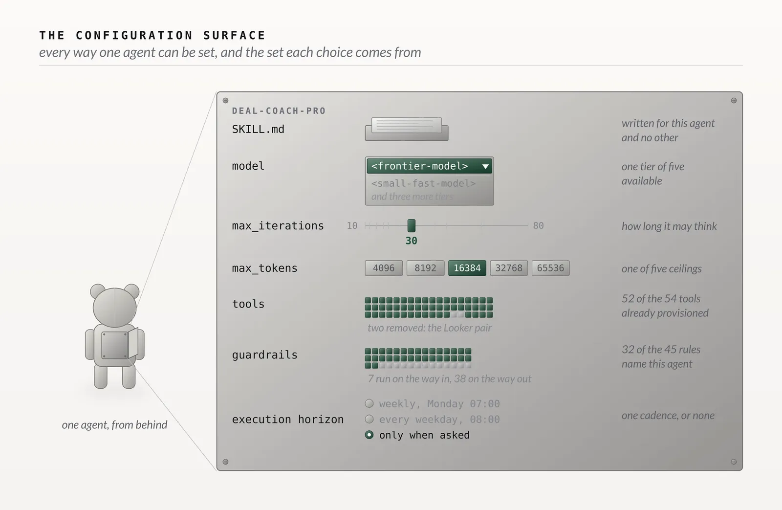The image size is (782, 510).
Task: Set max_tokens to 32768
Action: [x=509, y=268]
